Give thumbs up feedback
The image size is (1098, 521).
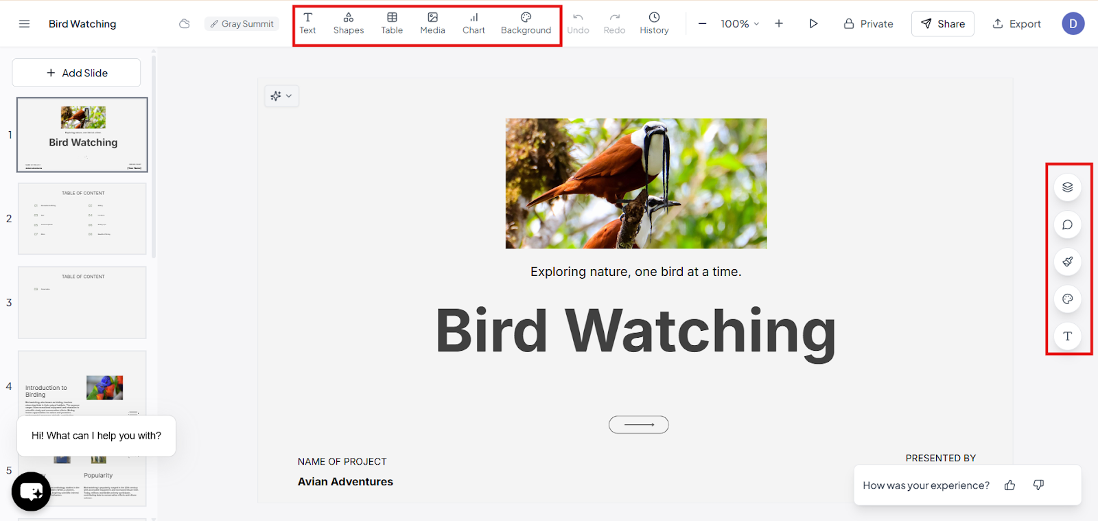(x=1009, y=485)
